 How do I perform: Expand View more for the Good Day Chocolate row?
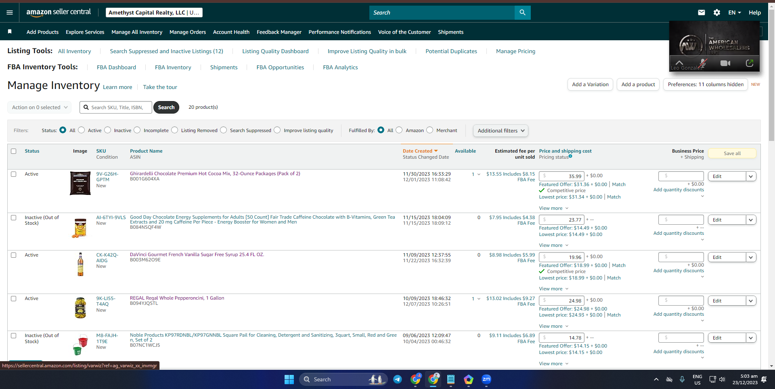pos(554,245)
